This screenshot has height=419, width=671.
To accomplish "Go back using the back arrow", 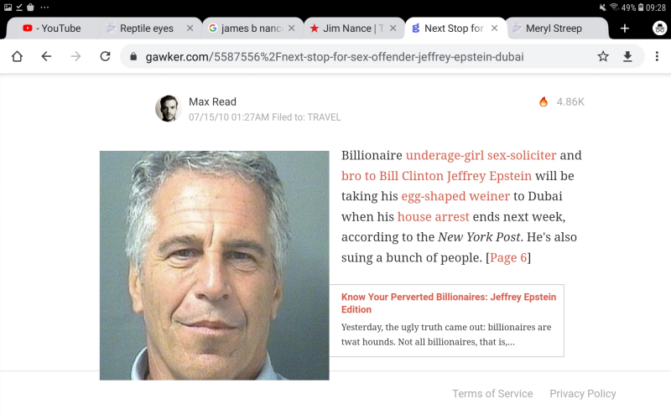I will tap(46, 56).
